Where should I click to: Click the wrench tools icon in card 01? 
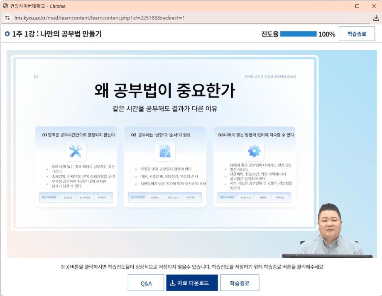[x=76, y=151]
